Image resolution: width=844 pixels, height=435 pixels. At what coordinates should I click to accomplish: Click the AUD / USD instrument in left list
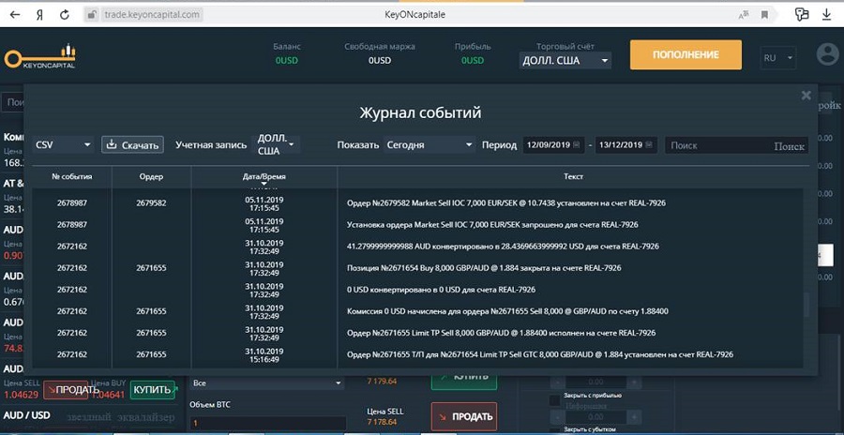tap(26, 415)
